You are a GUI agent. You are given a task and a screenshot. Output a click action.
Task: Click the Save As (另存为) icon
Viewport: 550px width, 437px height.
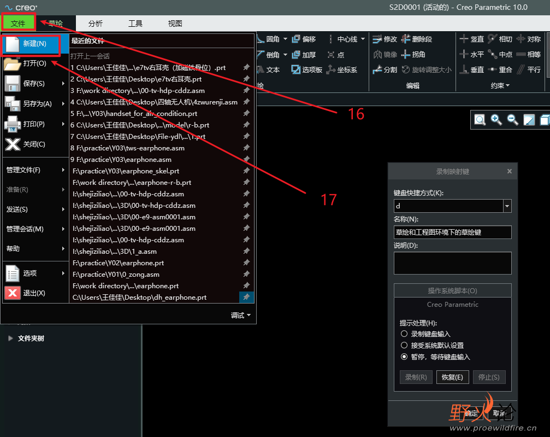[x=12, y=103]
